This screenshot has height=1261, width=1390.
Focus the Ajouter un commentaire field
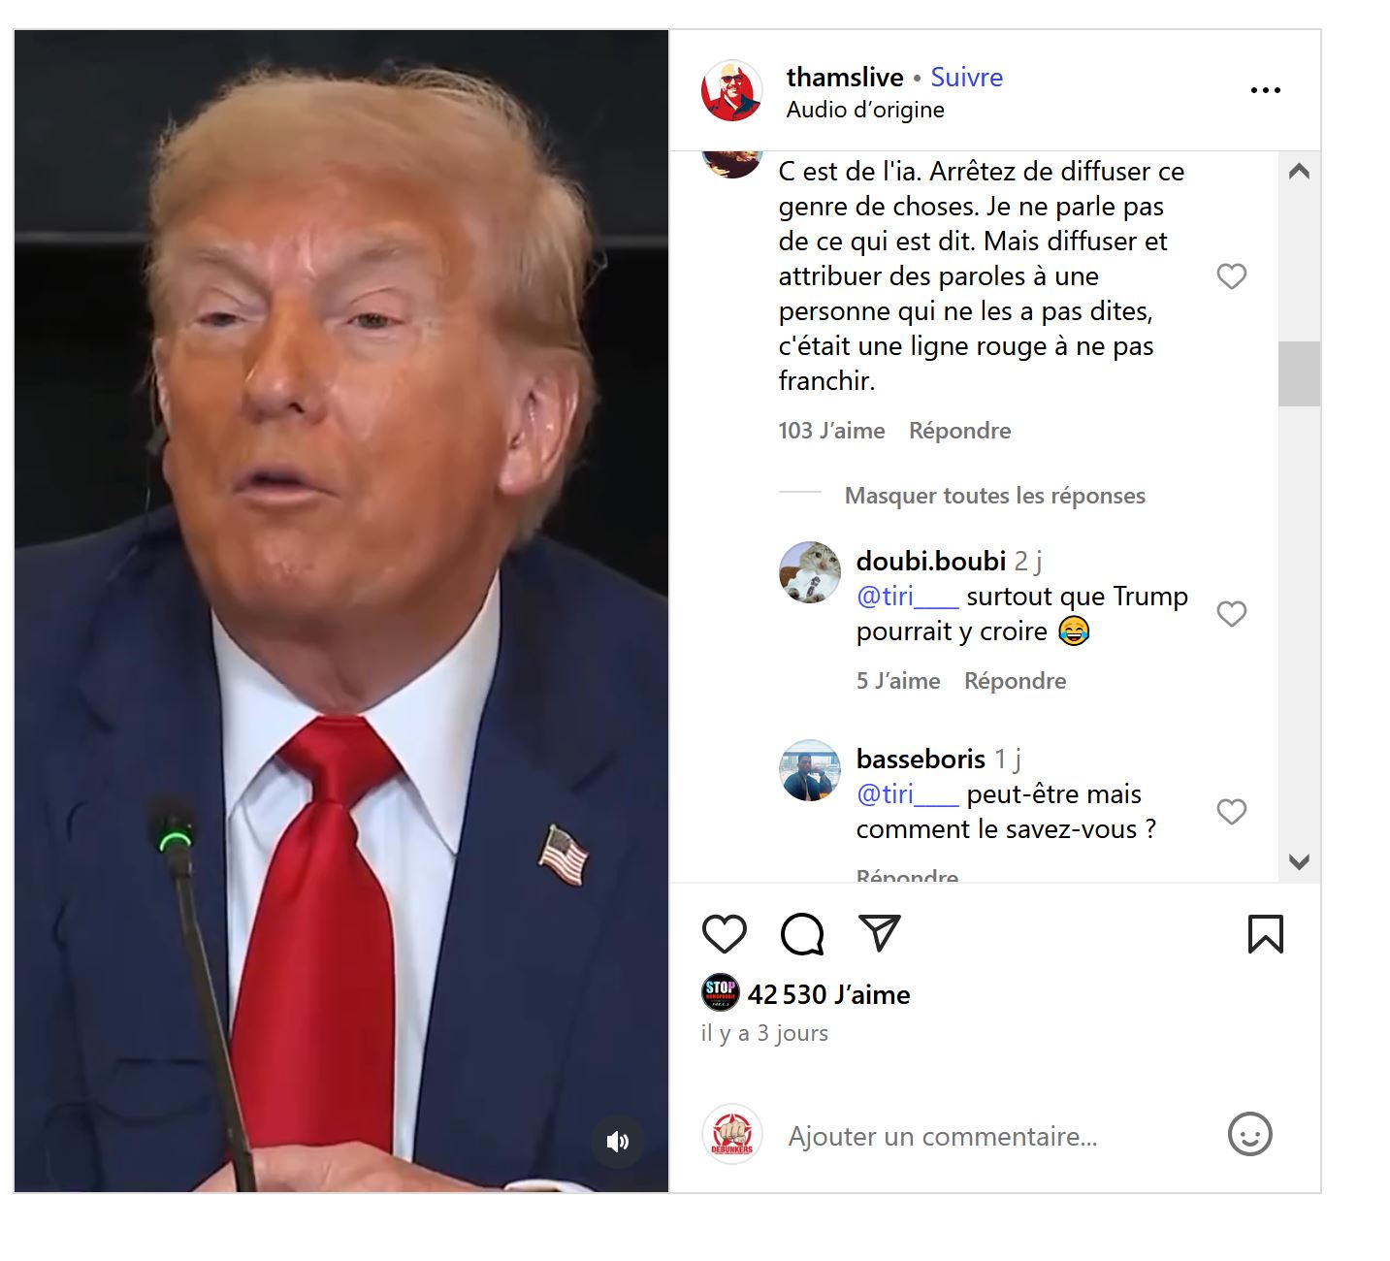pos(994,1136)
